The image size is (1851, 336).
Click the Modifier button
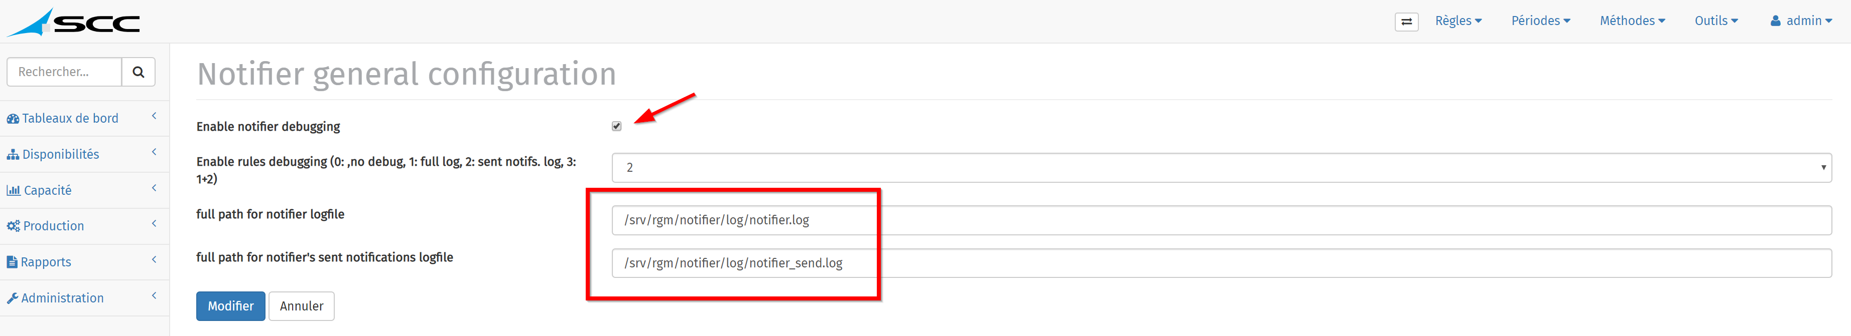231,306
